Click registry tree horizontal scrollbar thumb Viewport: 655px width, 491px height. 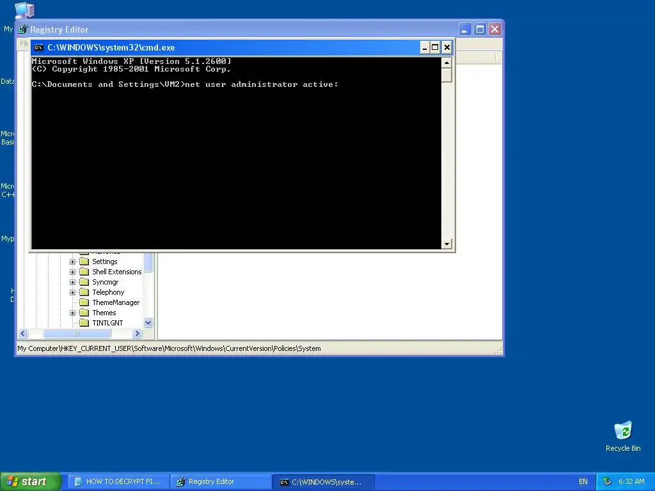tap(77, 334)
